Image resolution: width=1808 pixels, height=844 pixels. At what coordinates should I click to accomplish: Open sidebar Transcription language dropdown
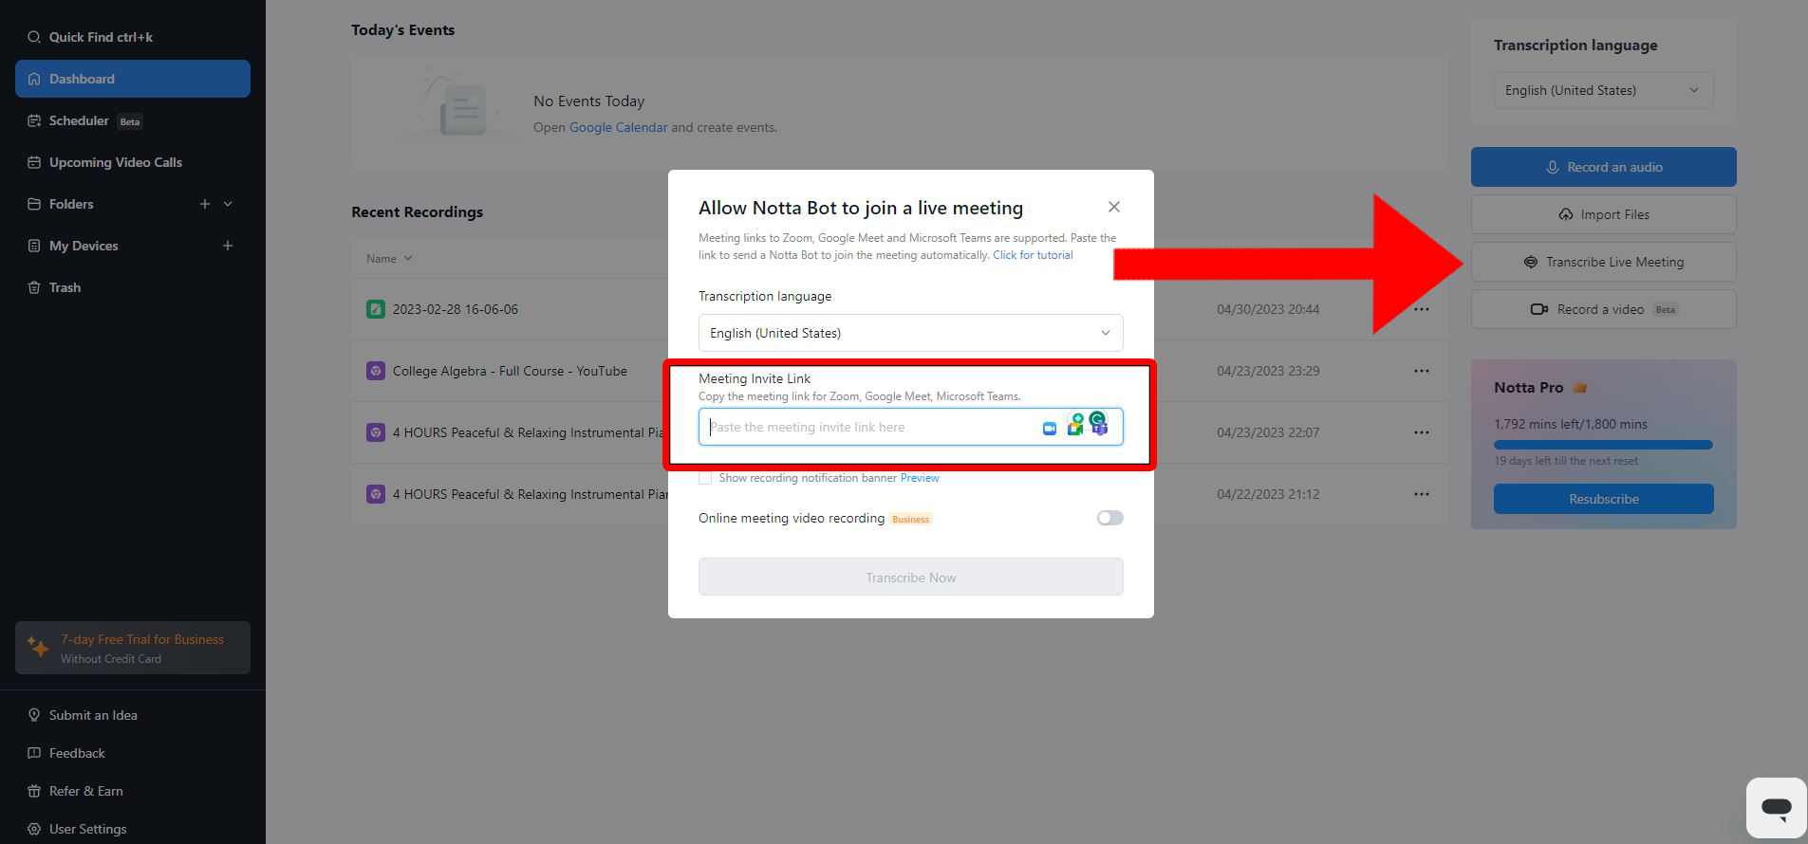click(1603, 90)
